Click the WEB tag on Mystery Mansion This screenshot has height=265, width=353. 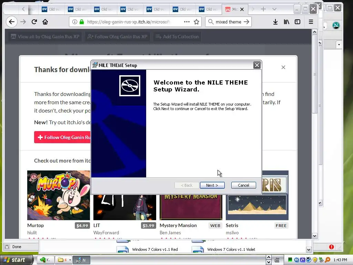tap(215, 226)
